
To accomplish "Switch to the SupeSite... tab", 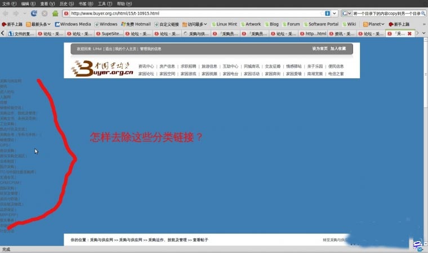I will (x=109, y=34).
